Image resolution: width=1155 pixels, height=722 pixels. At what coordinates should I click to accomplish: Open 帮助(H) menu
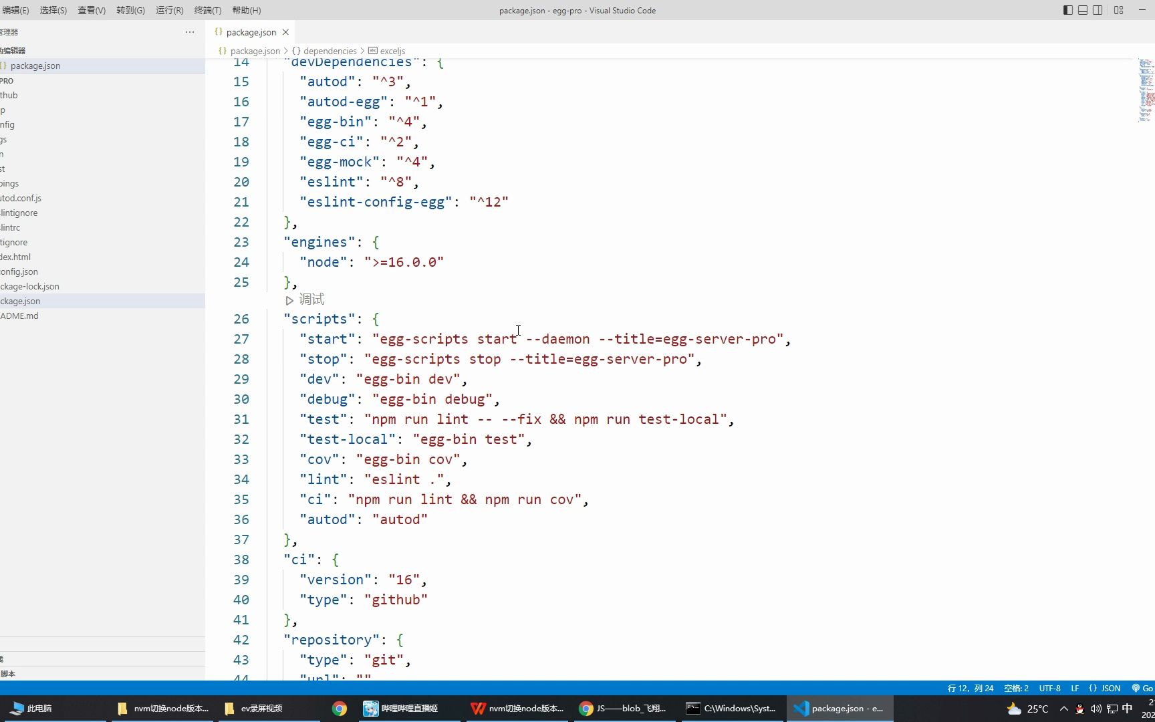point(247,10)
